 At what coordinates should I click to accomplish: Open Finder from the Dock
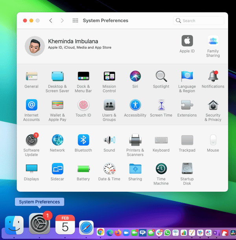coord(14,225)
